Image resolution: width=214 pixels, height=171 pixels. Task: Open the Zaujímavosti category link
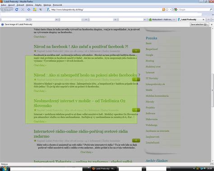(153, 137)
